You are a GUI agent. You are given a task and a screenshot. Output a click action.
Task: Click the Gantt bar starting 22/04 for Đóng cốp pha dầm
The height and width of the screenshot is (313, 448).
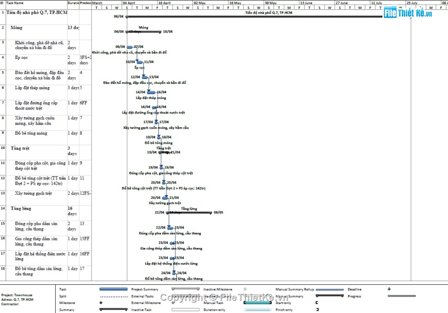click(x=170, y=228)
